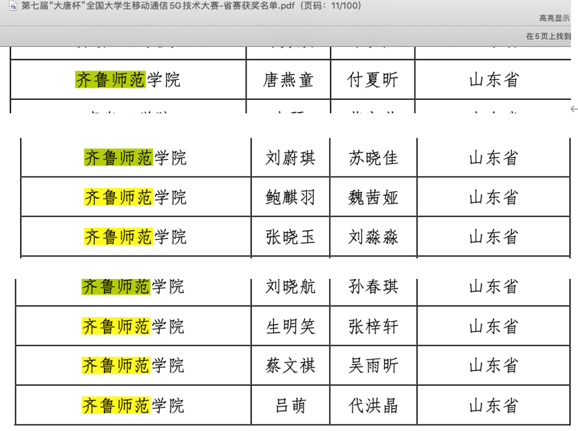Click the name 孙春琪 in the table

click(373, 287)
